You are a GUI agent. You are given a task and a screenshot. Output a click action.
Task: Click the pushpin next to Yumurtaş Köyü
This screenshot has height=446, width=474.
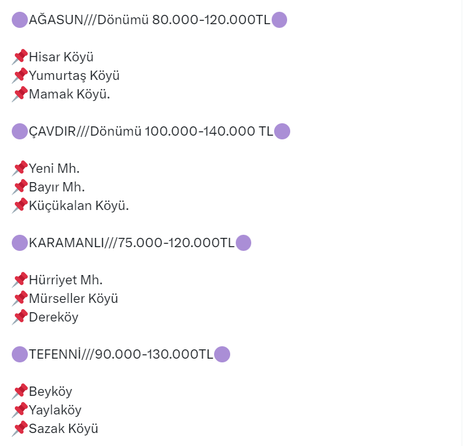point(20,76)
